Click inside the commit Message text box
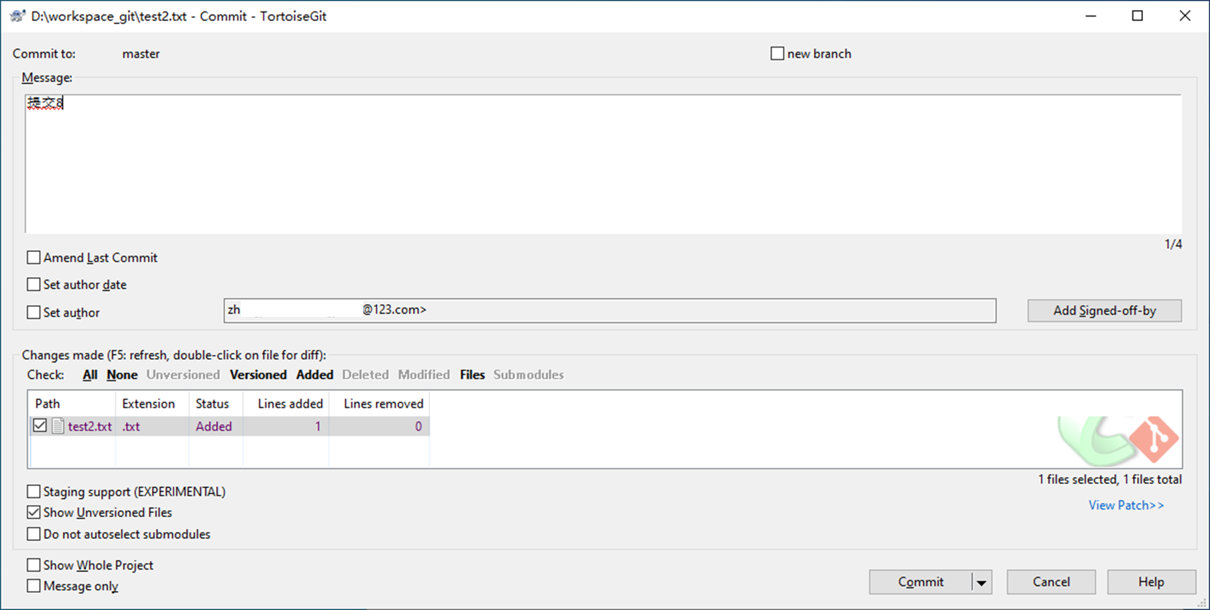1210x610 pixels. pyautogui.click(x=603, y=164)
